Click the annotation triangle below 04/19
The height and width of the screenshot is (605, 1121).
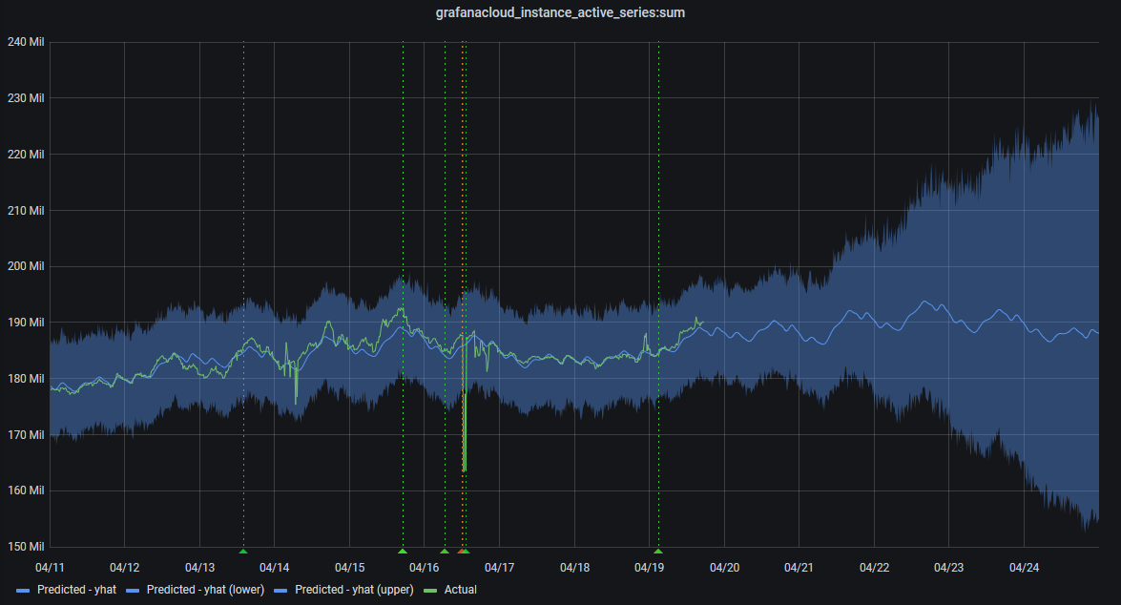point(657,552)
